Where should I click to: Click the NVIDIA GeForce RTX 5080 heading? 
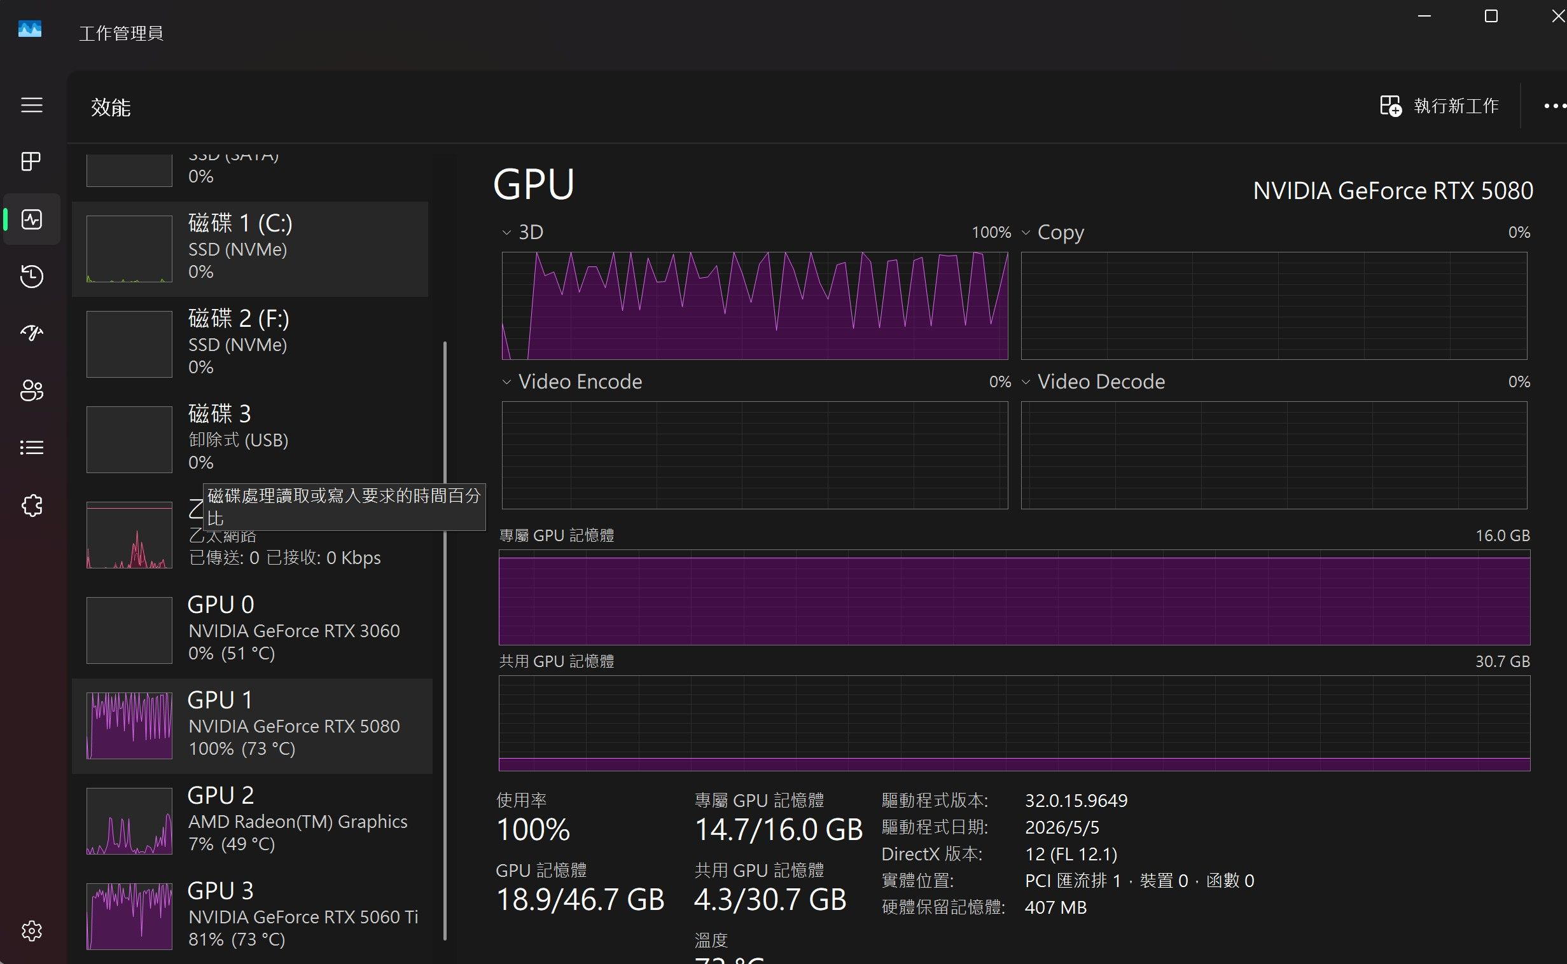(x=1393, y=191)
